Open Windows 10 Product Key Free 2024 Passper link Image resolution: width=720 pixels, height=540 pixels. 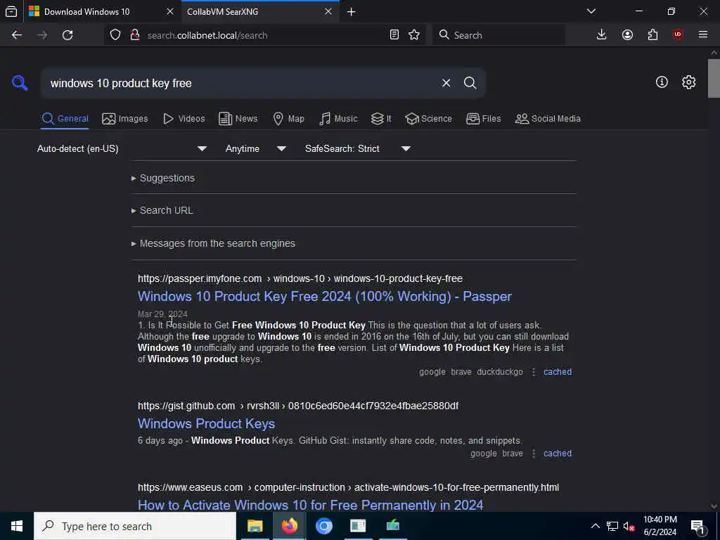click(325, 297)
